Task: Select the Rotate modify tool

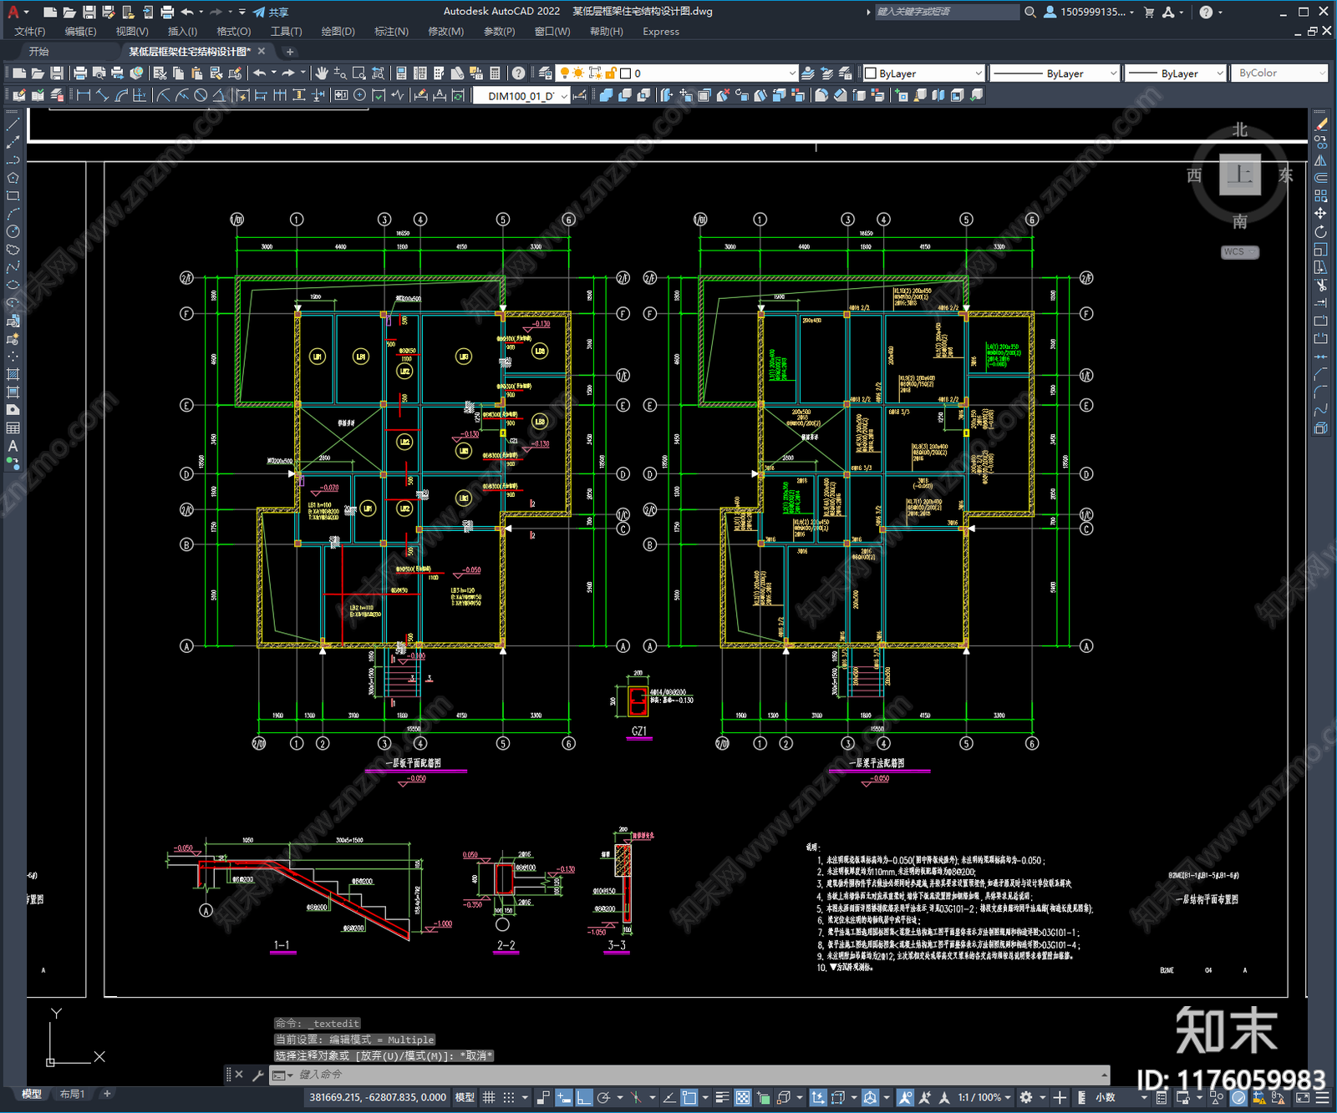Action: click(x=1320, y=232)
